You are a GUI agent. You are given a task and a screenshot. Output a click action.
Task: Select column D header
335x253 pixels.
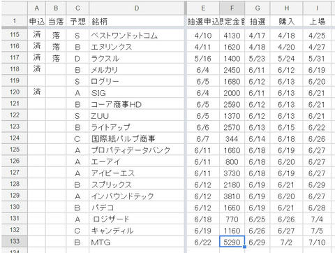coord(137,8)
